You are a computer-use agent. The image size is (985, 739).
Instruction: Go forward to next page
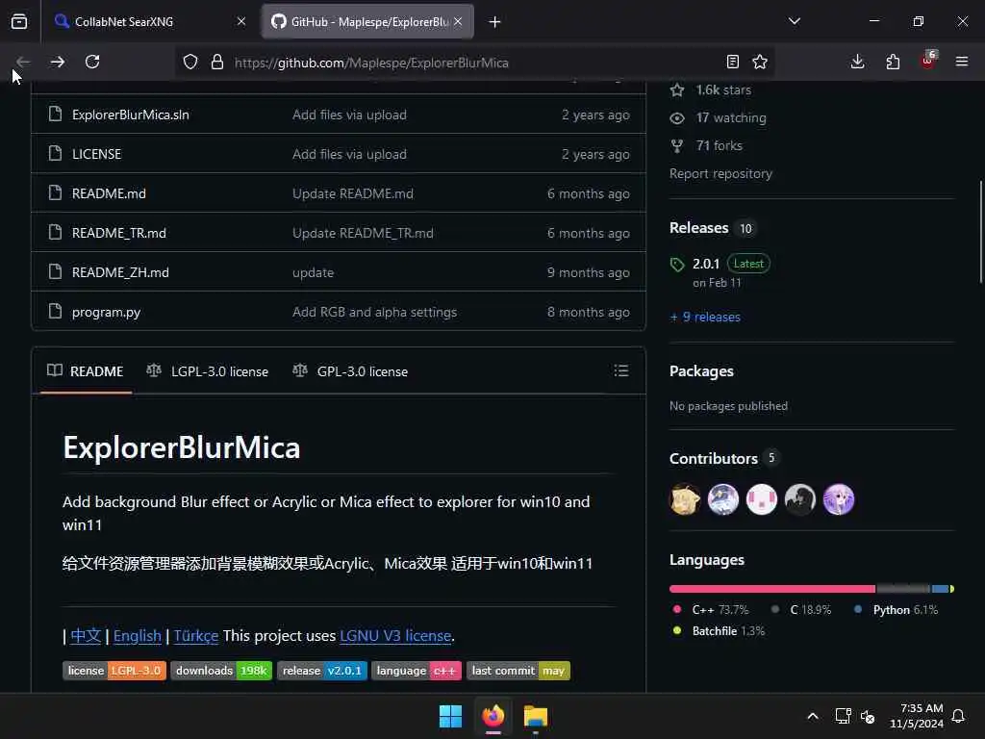[x=57, y=62]
